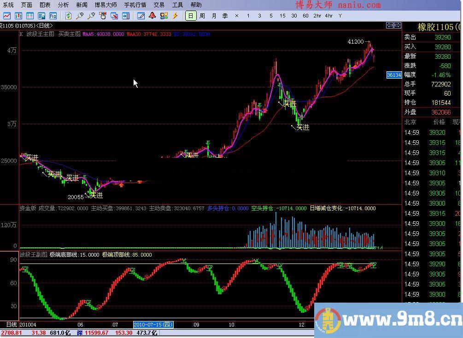463x338 pixels.
Task: Click the refresh data toolbar icon
Action: pyautogui.click(x=68, y=16)
